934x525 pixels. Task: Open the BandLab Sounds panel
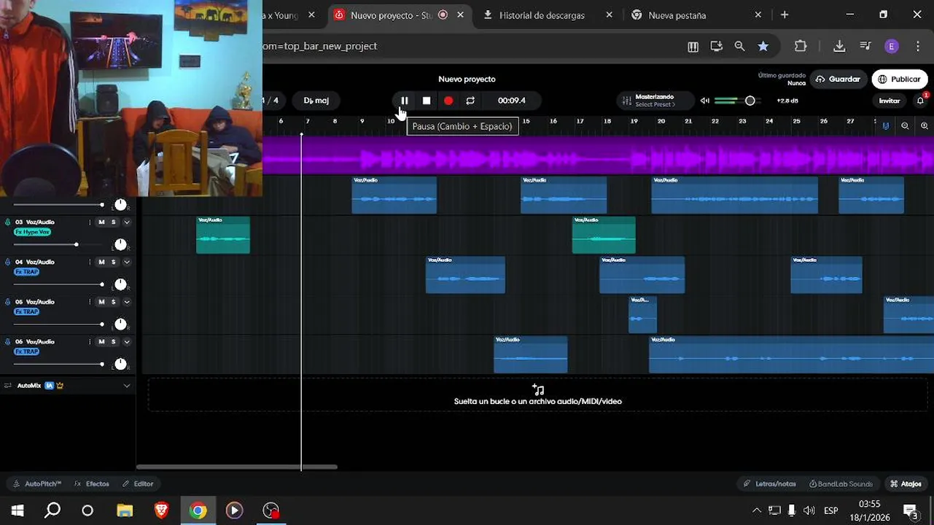(841, 483)
